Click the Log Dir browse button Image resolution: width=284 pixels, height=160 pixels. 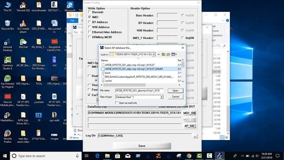pos(195,136)
